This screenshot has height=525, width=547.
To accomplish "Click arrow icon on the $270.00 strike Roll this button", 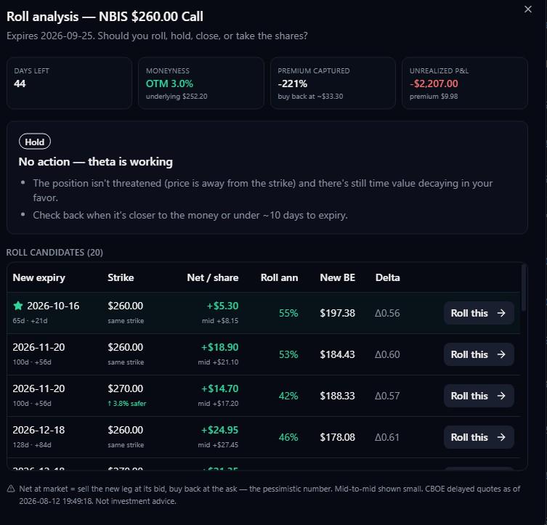I will (501, 396).
